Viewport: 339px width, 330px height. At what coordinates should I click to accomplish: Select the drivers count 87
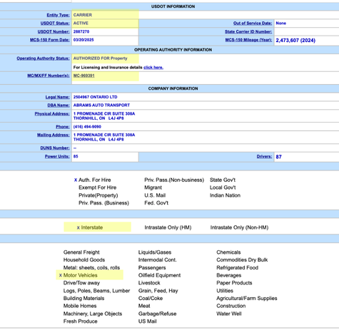click(x=278, y=157)
